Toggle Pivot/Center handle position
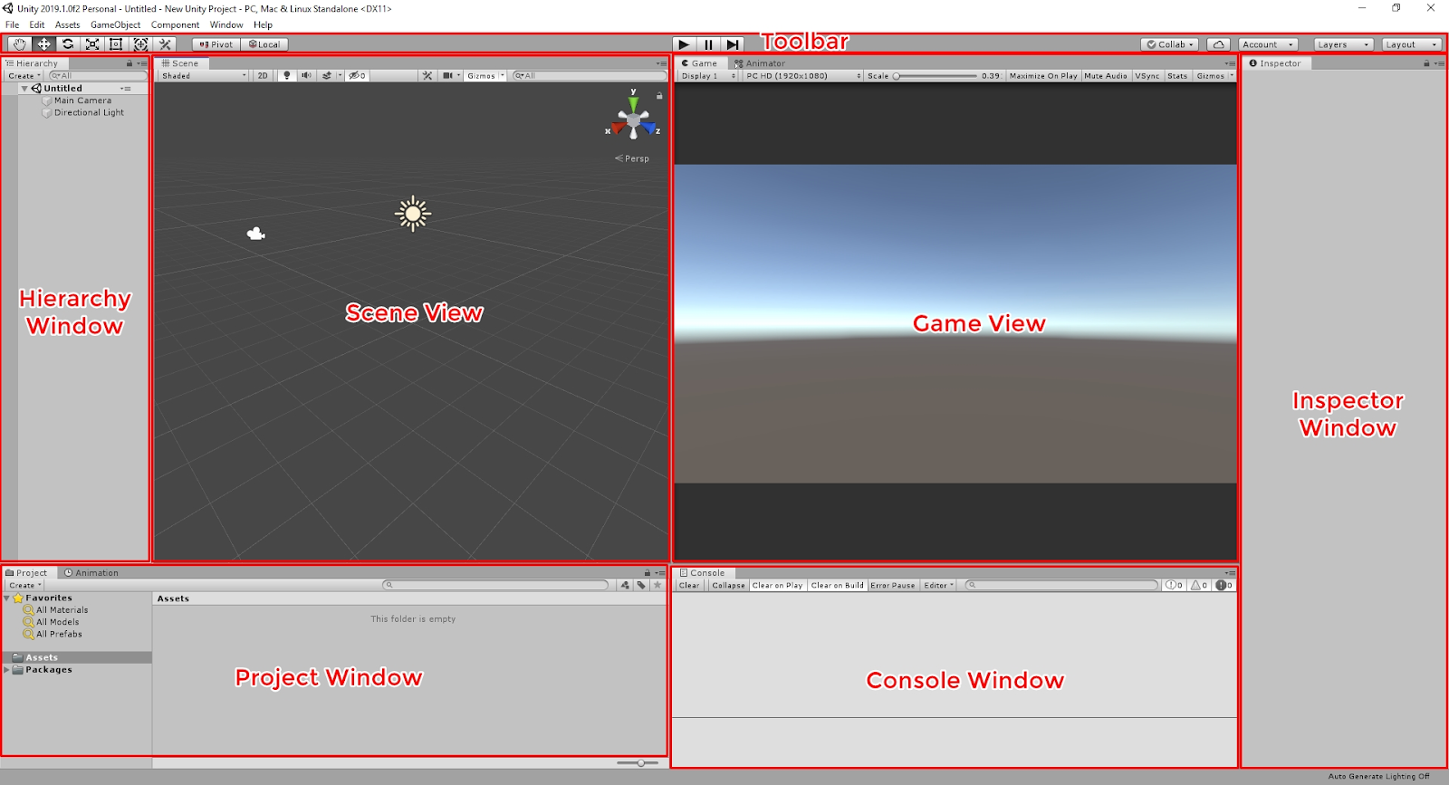1449x785 pixels. point(216,44)
